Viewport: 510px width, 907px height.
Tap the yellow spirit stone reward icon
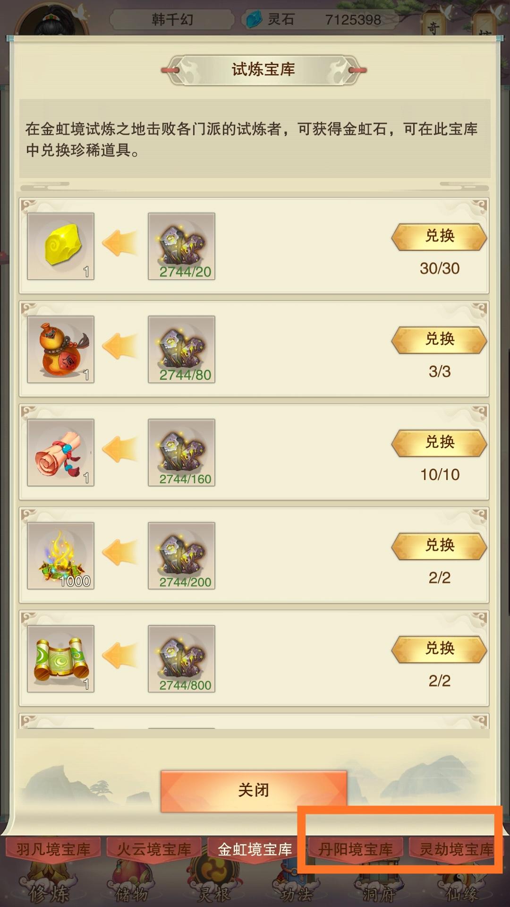[x=60, y=246]
